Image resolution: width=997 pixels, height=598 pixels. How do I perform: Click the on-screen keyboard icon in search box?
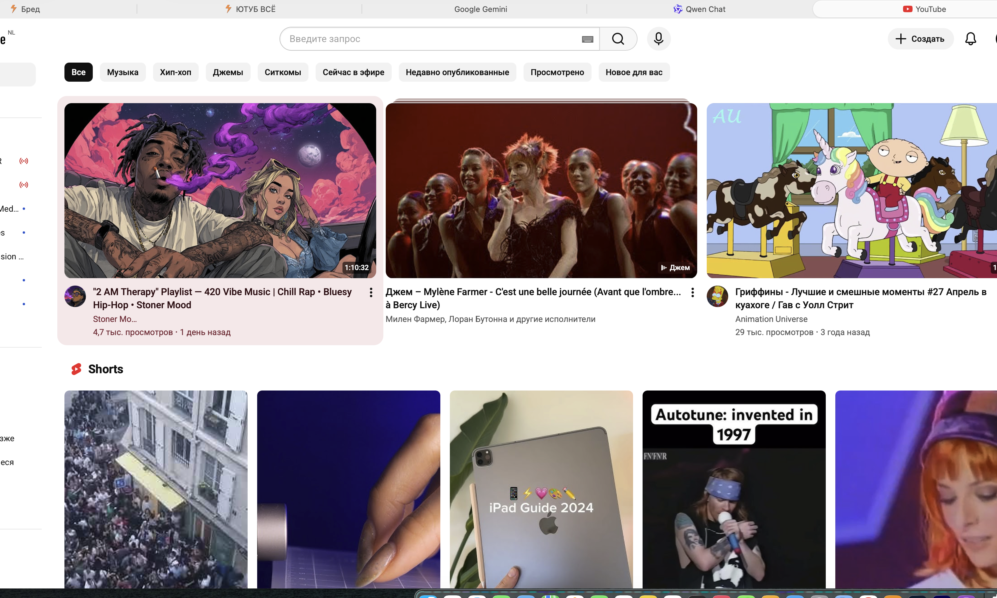point(587,39)
